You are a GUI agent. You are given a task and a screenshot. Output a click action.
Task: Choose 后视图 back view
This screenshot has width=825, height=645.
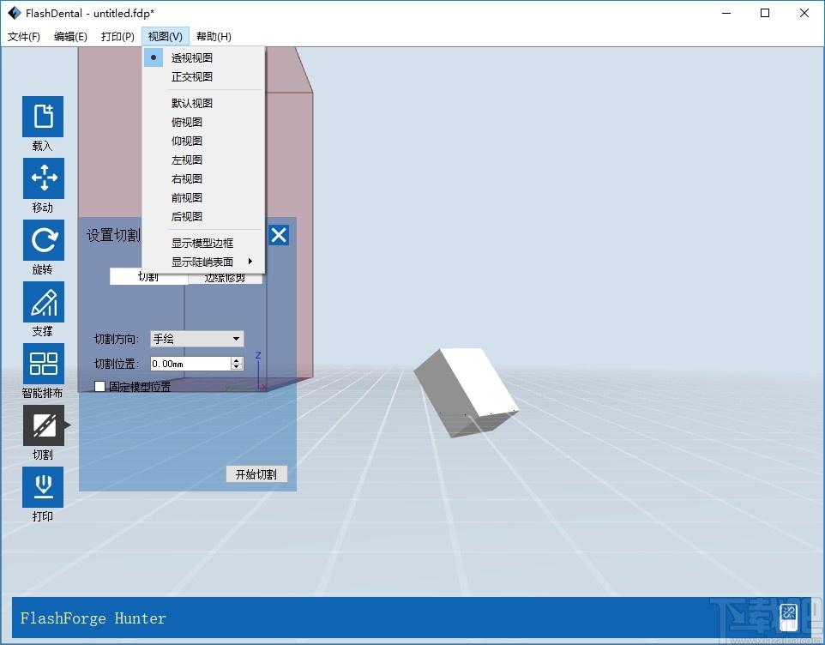point(203,216)
